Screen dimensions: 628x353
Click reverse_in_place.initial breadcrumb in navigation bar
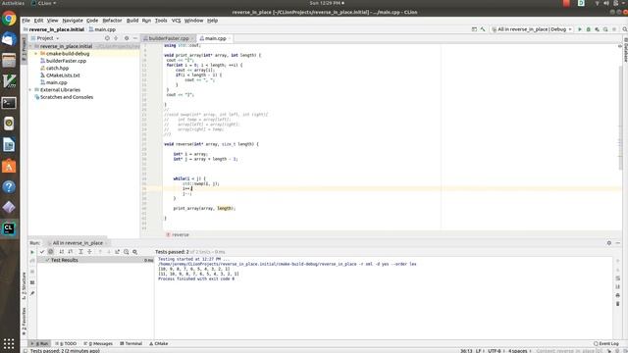(57, 29)
